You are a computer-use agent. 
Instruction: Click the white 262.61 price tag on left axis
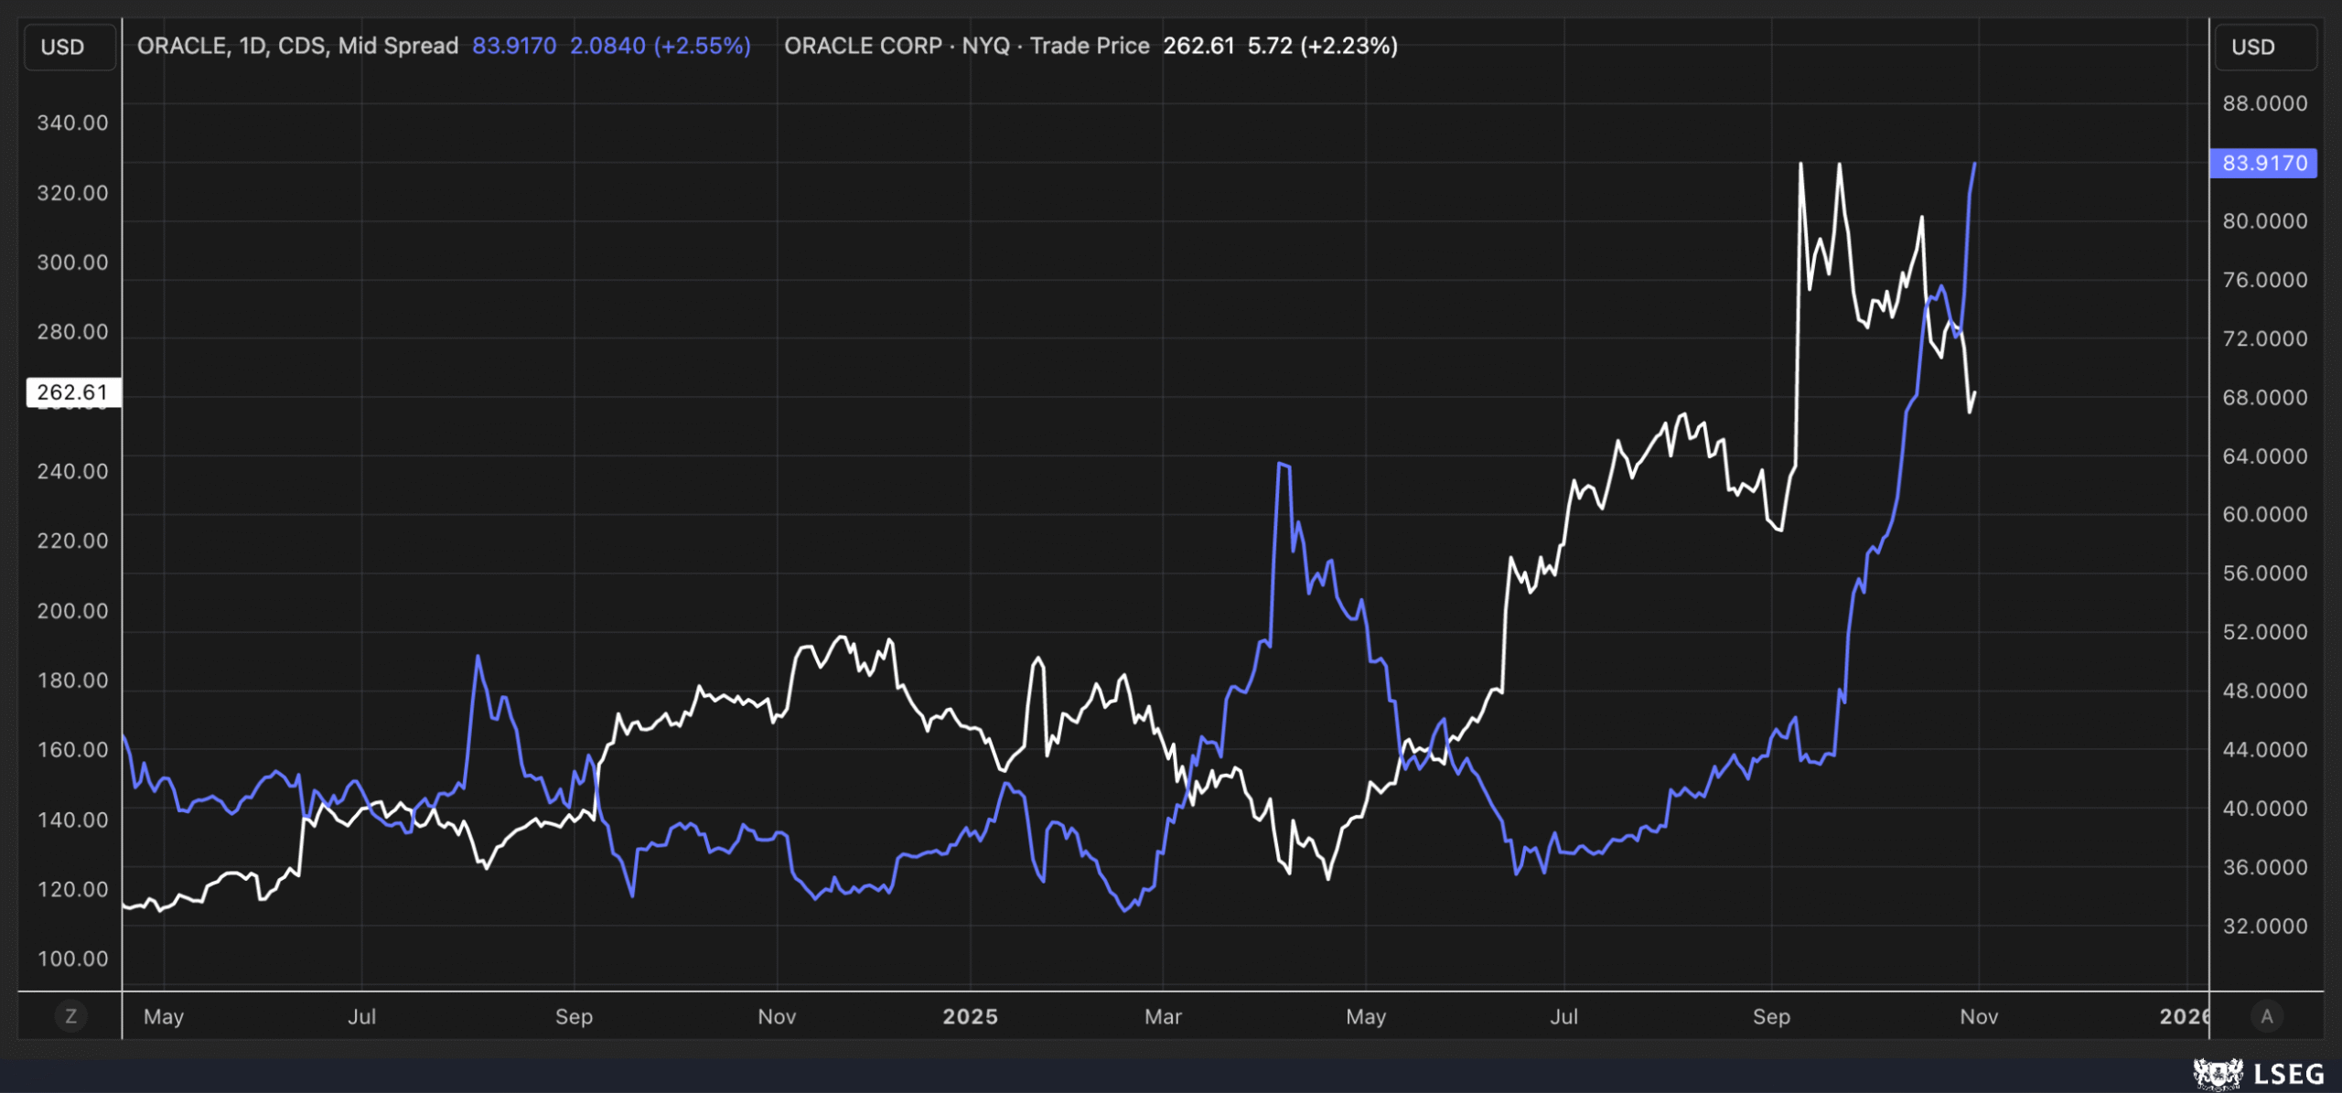(x=73, y=392)
